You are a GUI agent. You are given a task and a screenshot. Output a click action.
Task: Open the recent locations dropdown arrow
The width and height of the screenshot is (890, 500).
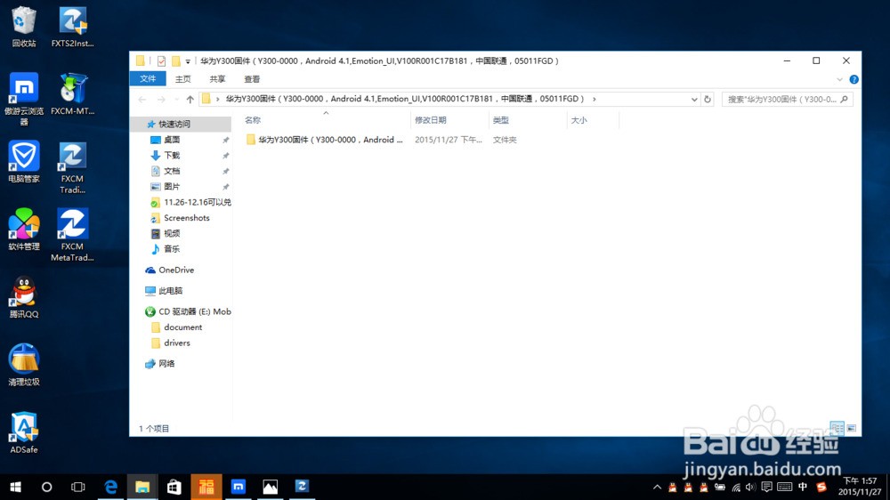click(x=176, y=100)
